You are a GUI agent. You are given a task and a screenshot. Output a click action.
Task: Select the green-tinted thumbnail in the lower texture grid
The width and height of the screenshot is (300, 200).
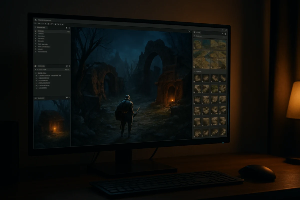[214, 88]
